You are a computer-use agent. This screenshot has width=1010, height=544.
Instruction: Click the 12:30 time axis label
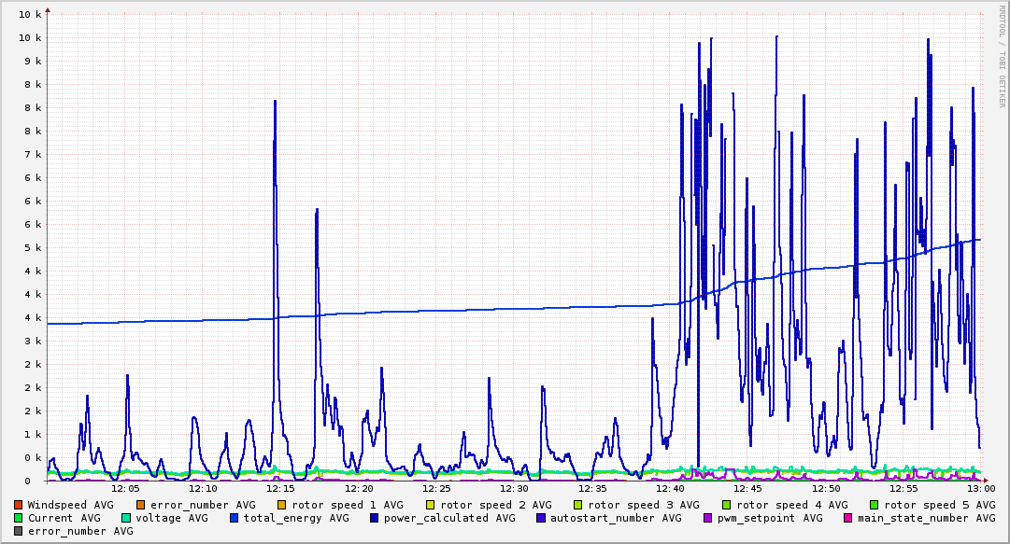tap(514, 489)
